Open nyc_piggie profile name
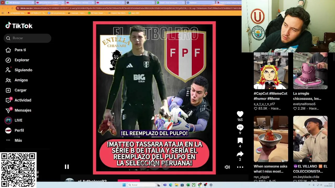 [x=261, y=177]
